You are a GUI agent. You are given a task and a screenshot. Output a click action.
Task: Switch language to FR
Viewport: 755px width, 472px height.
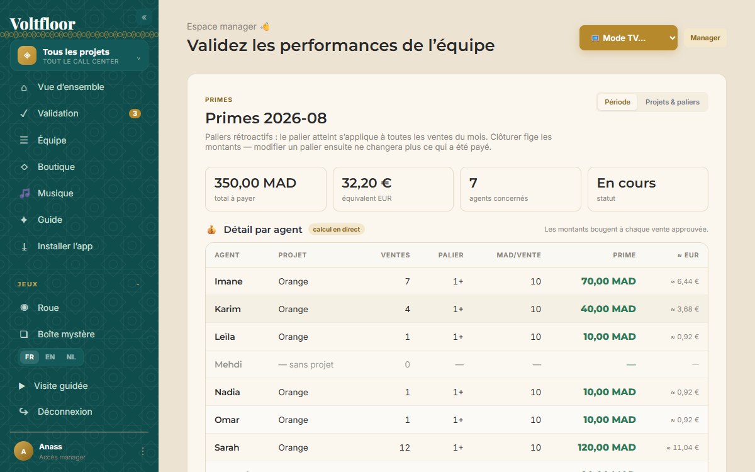coord(30,357)
